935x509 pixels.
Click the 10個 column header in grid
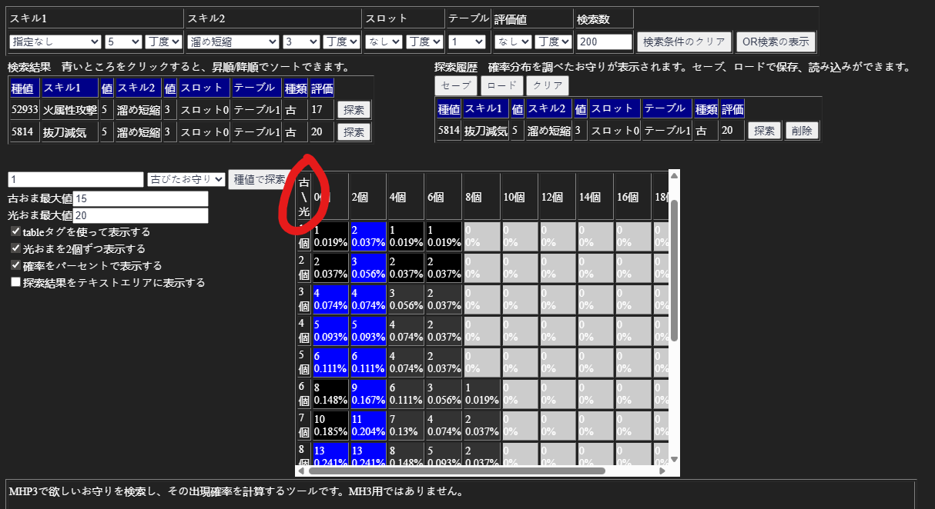click(519, 197)
